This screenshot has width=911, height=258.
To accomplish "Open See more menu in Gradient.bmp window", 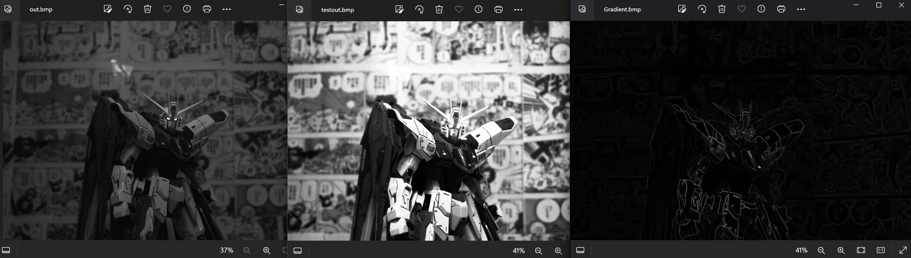I will pos(801,9).
